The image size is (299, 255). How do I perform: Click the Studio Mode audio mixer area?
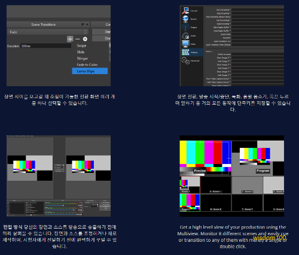point(63,208)
